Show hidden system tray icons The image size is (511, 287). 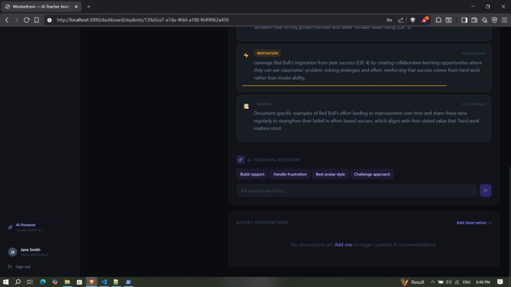tap(432, 282)
